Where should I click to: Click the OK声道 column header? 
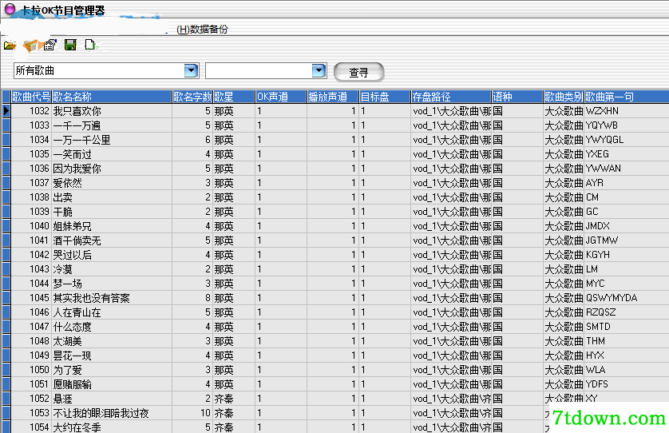[x=281, y=97]
